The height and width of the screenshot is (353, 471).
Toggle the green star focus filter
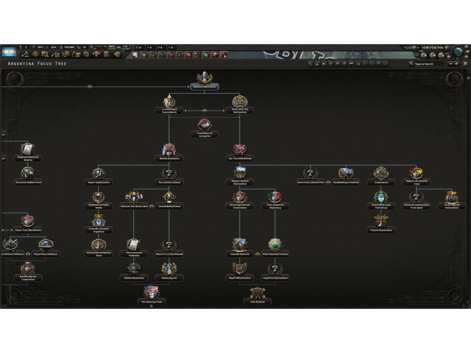tap(331, 63)
